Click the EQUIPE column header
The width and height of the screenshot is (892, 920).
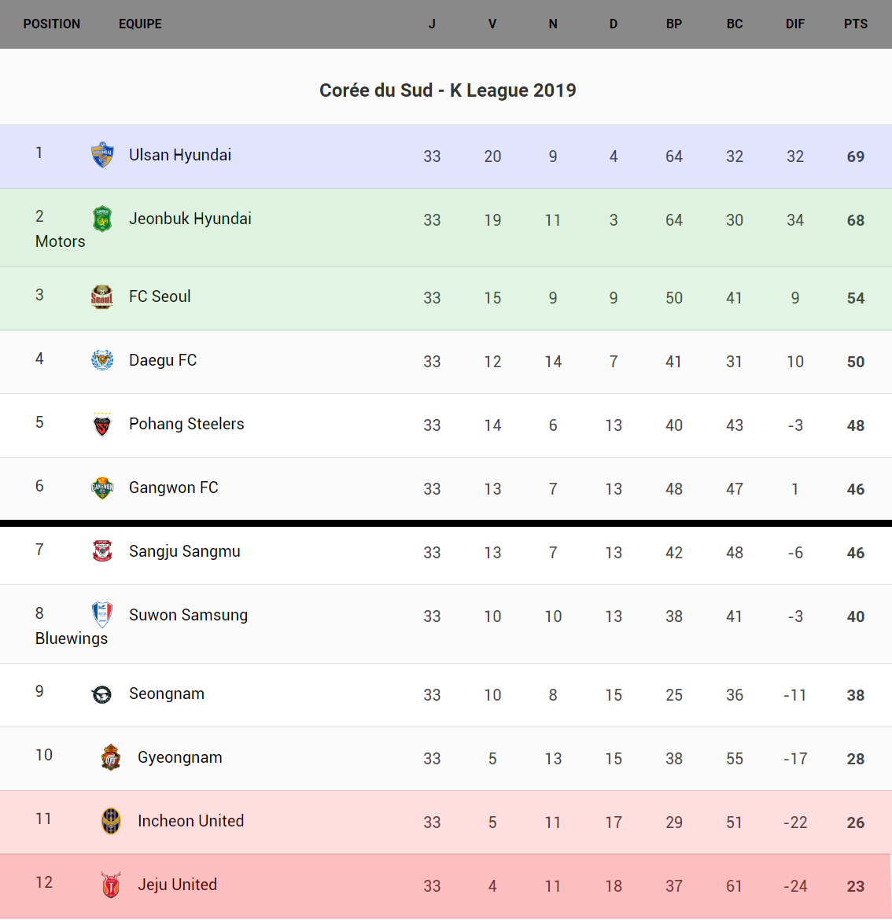point(140,24)
